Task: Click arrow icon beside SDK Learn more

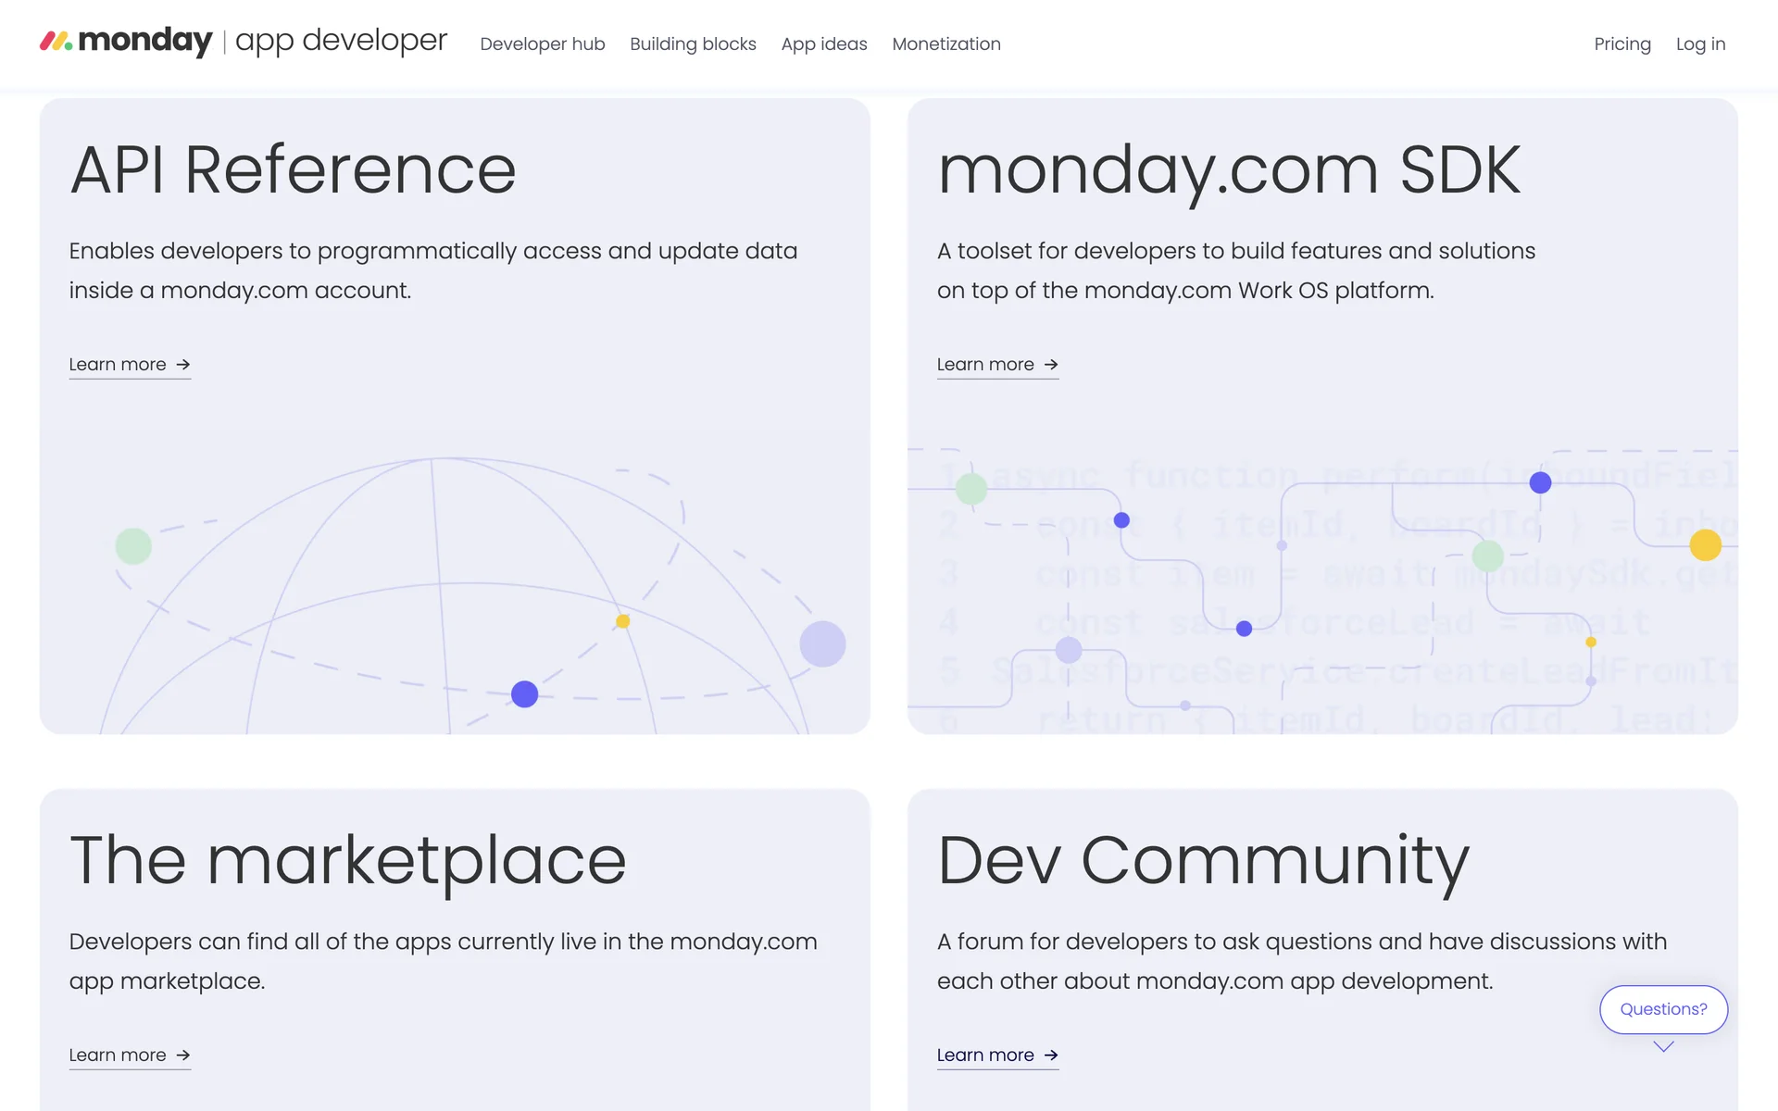Action: (x=1051, y=364)
